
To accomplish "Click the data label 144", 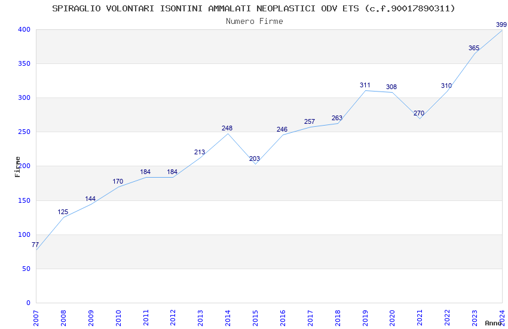I will pyautogui.click(x=90, y=199).
